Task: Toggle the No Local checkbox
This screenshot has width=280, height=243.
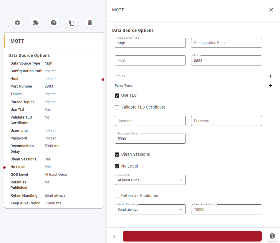Action: (x=117, y=166)
